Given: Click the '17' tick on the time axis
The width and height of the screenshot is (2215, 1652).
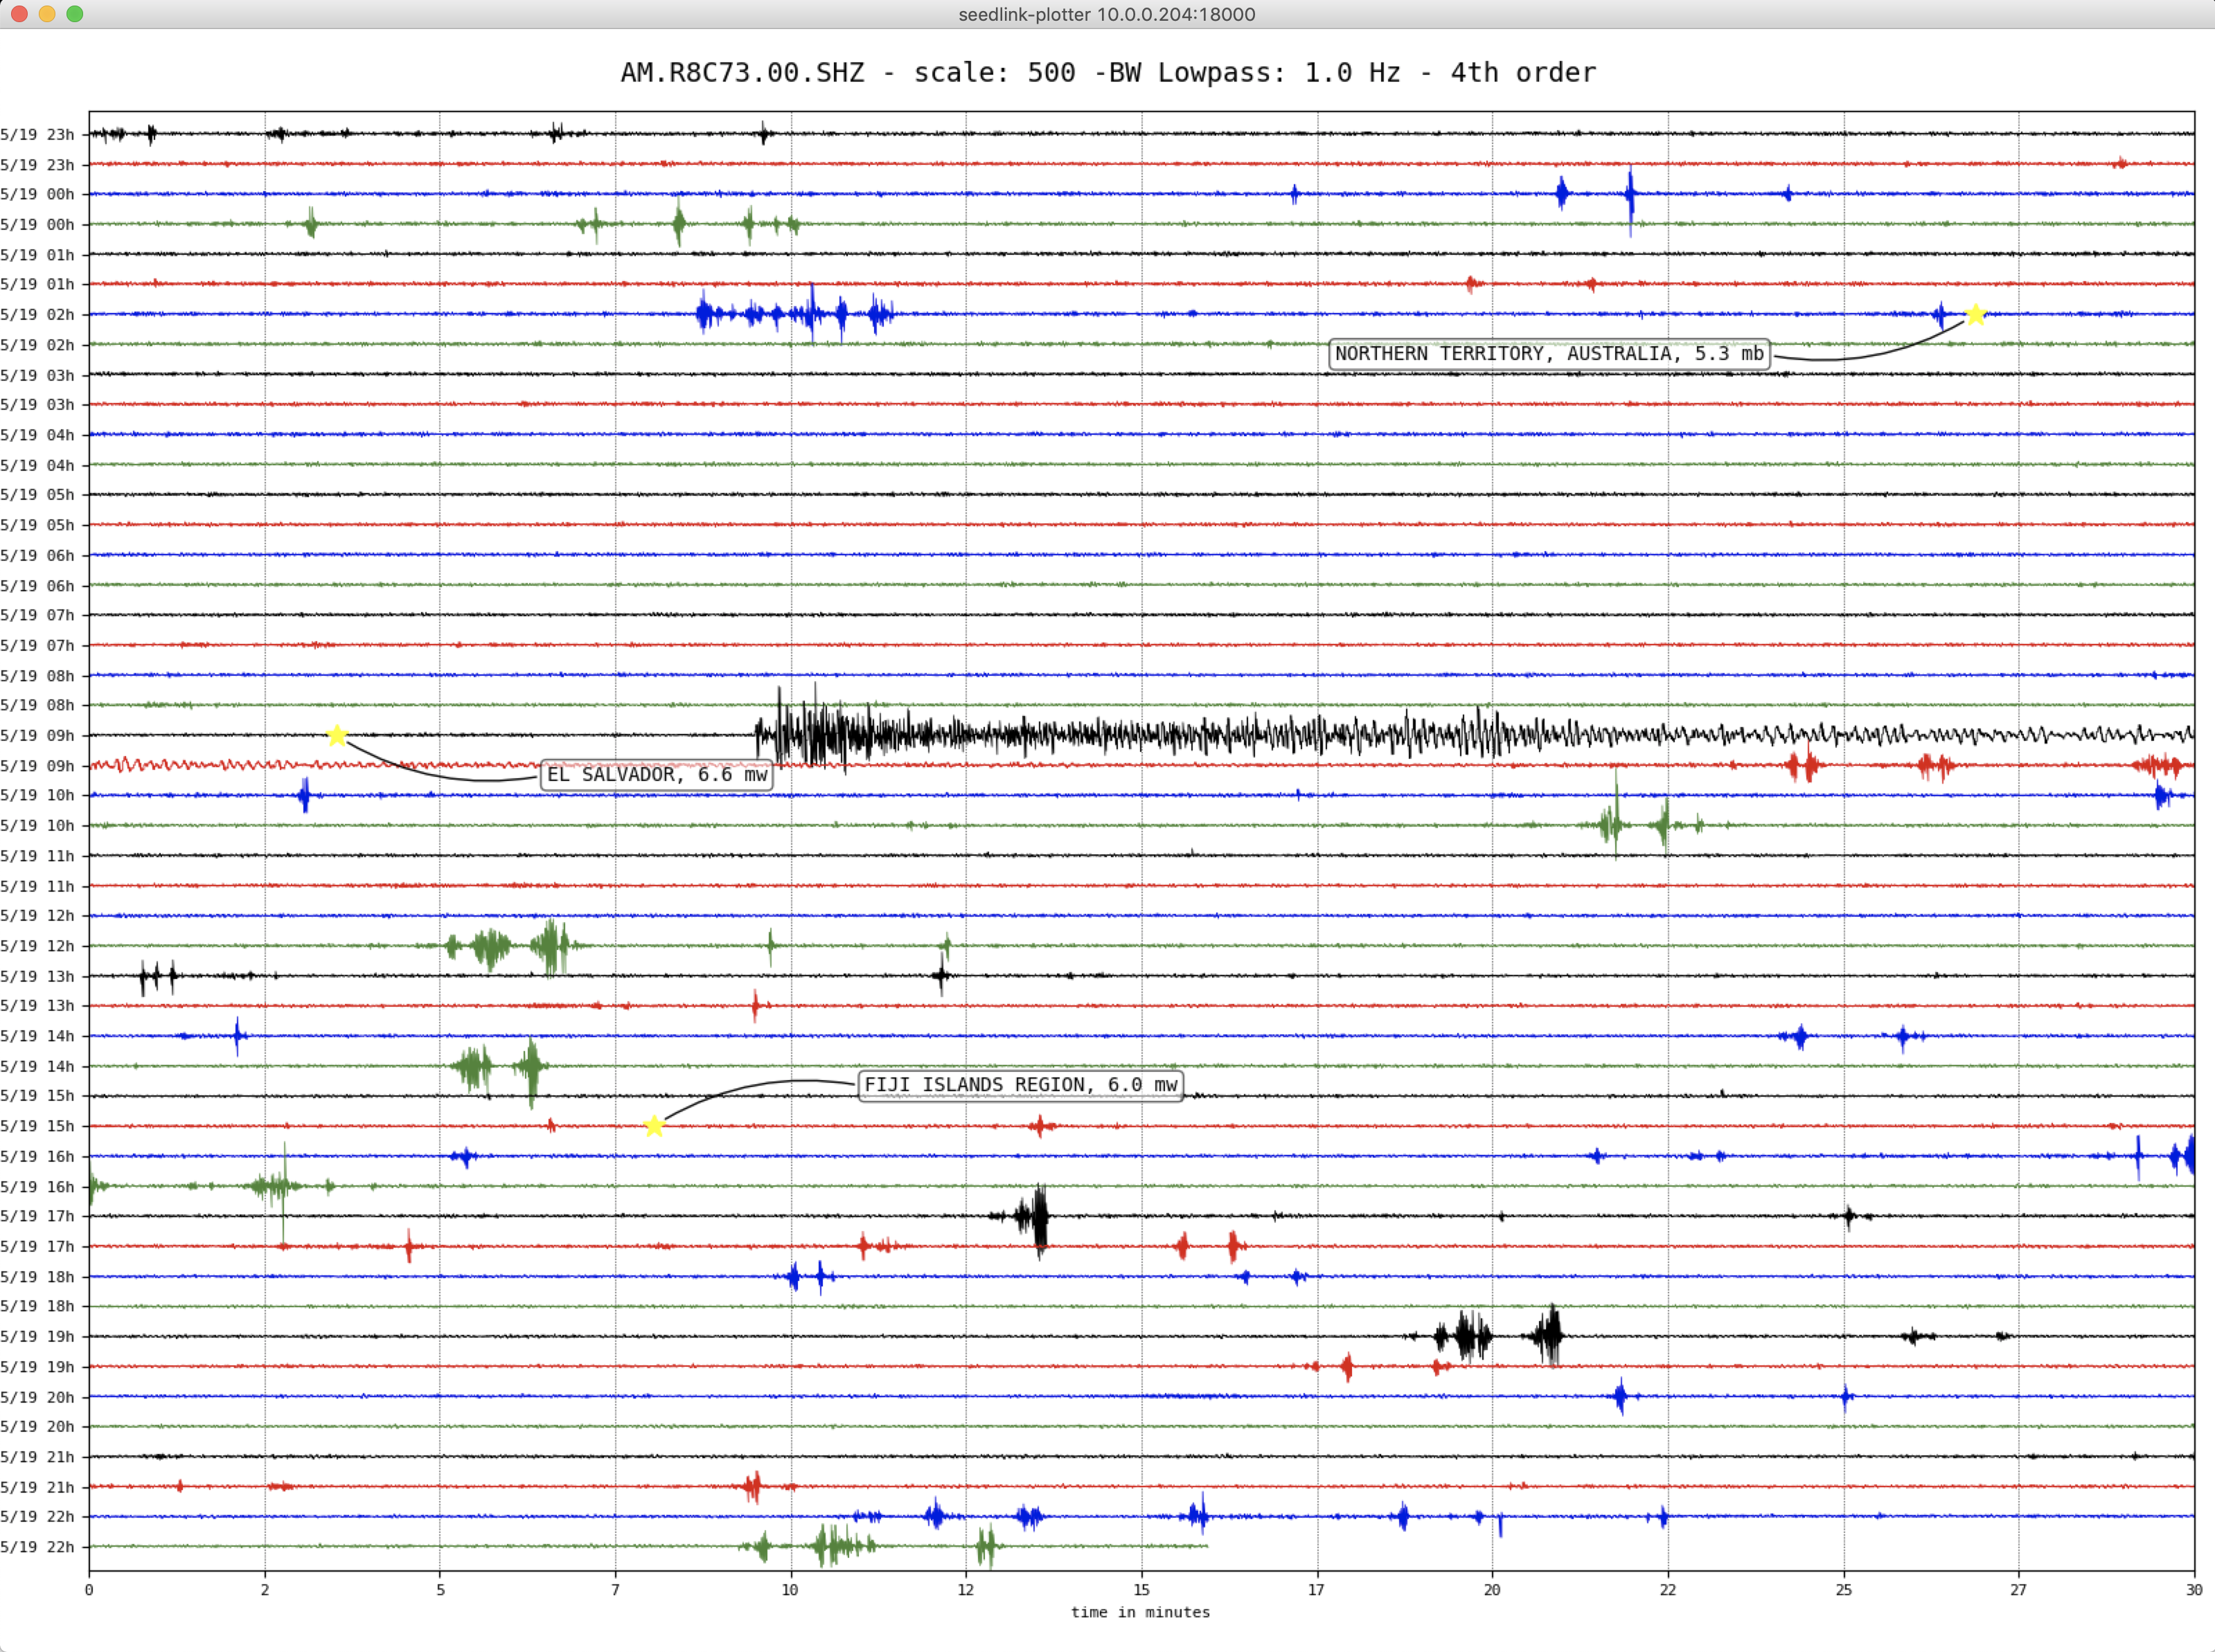Looking at the screenshot, I should point(1317,1590).
